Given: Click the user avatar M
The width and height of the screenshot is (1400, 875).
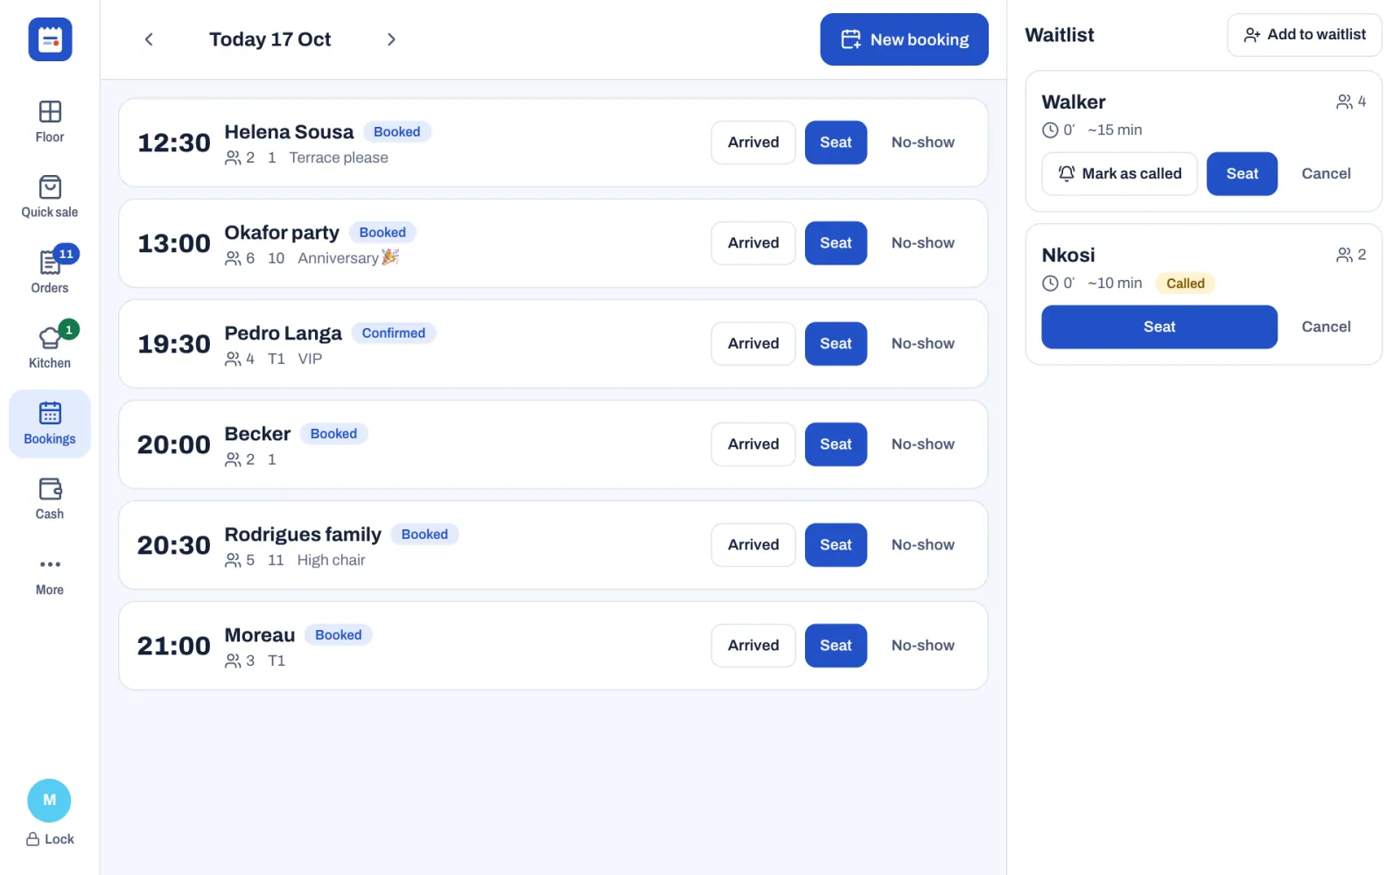Looking at the screenshot, I should pos(49,800).
